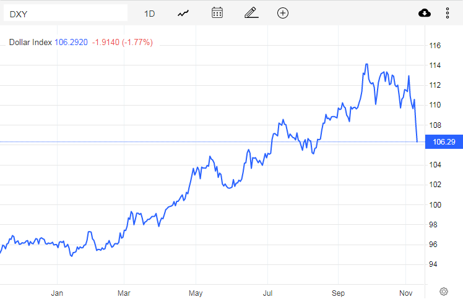Click the Jul label on time axis
The image size is (463, 302).
click(267, 292)
